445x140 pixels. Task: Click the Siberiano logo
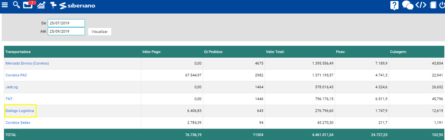[x=78, y=6]
